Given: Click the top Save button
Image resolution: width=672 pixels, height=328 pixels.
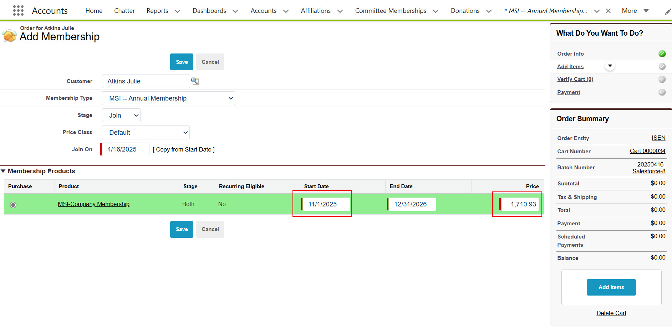Looking at the screenshot, I should click(x=182, y=62).
